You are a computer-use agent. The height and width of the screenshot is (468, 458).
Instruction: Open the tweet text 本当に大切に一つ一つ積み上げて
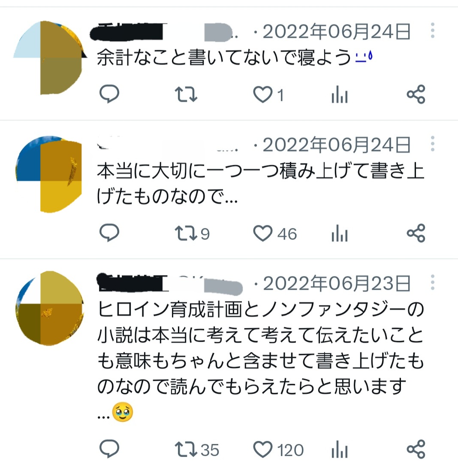tap(260, 184)
